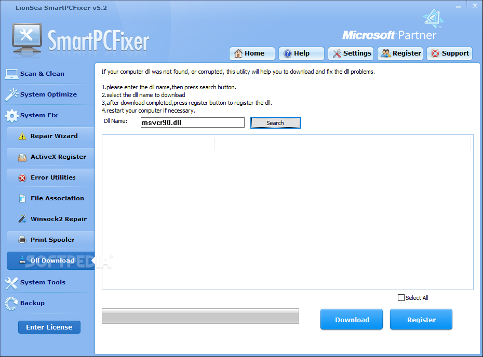
Task: Click the gear icon for System Fix
Action: click(12, 116)
